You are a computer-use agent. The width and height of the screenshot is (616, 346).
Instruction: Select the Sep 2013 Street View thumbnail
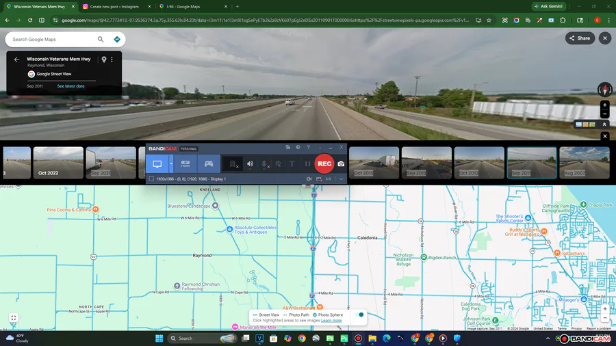pyautogui.click(x=426, y=163)
